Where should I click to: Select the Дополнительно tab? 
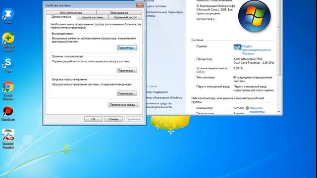pyautogui.click(x=61, y=17)
